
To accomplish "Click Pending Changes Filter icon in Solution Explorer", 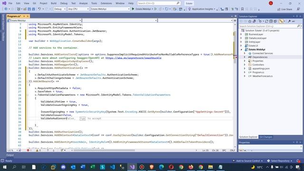I will tap(260, 21).
